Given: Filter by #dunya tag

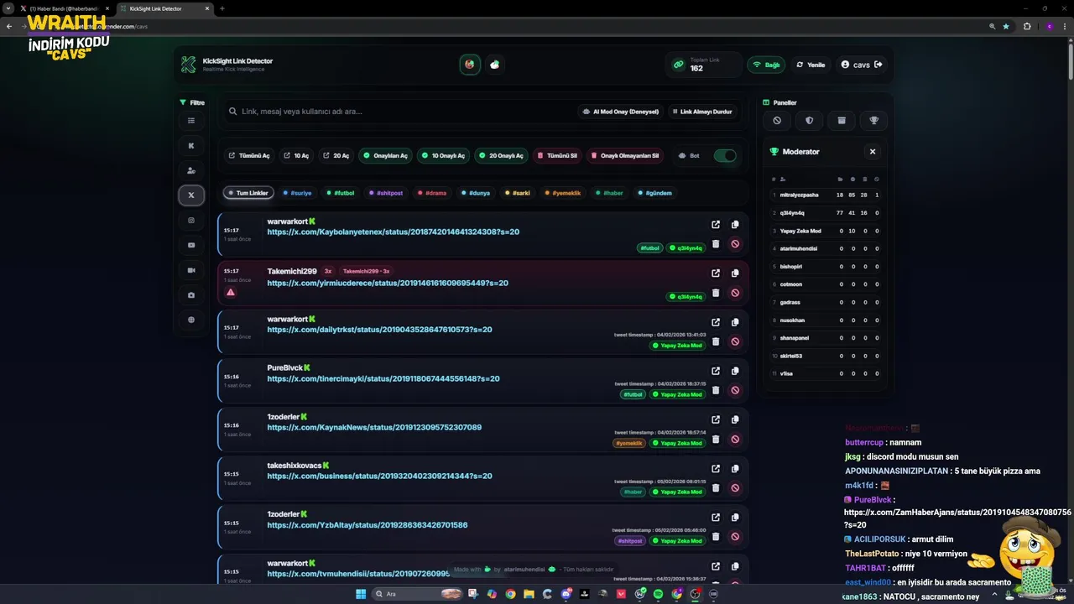Looking at the screenshot, I should click(476, 193).
